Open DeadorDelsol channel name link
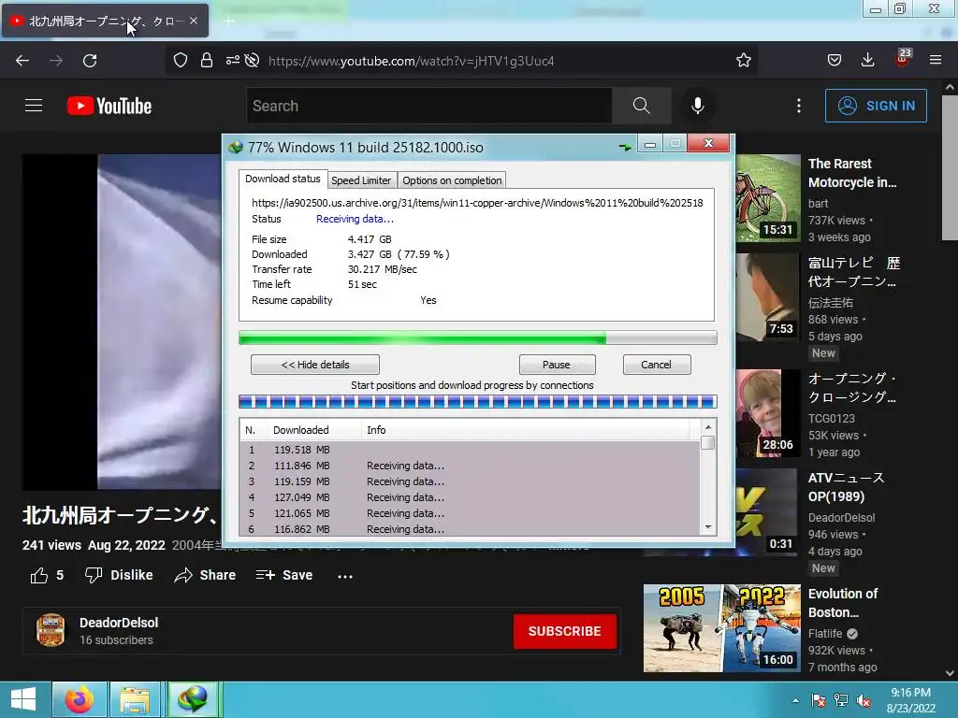 tap(119, 623)
